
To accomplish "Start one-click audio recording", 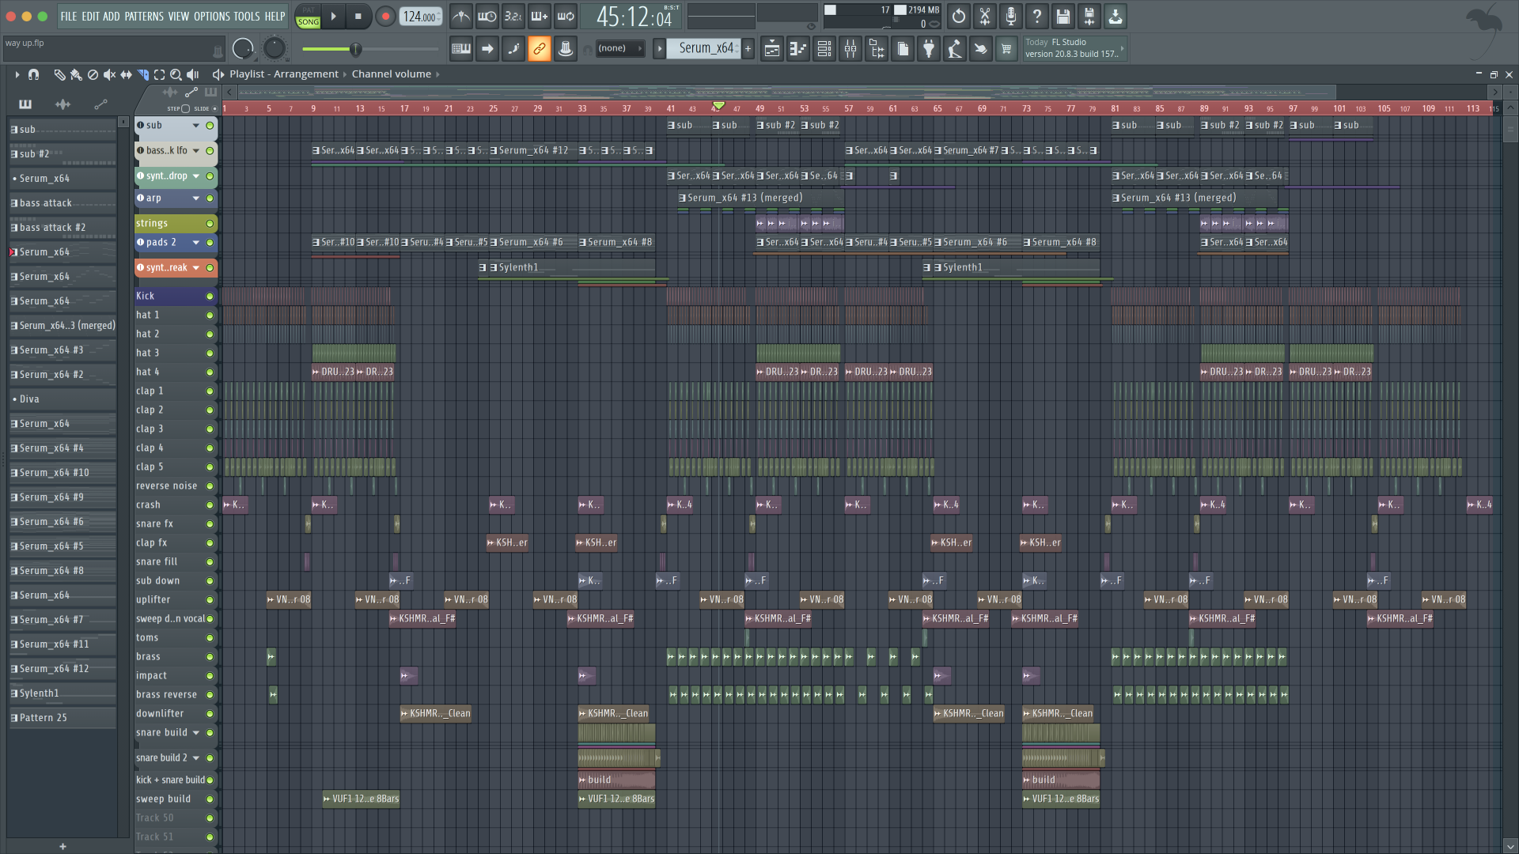I will point(1011,16).
